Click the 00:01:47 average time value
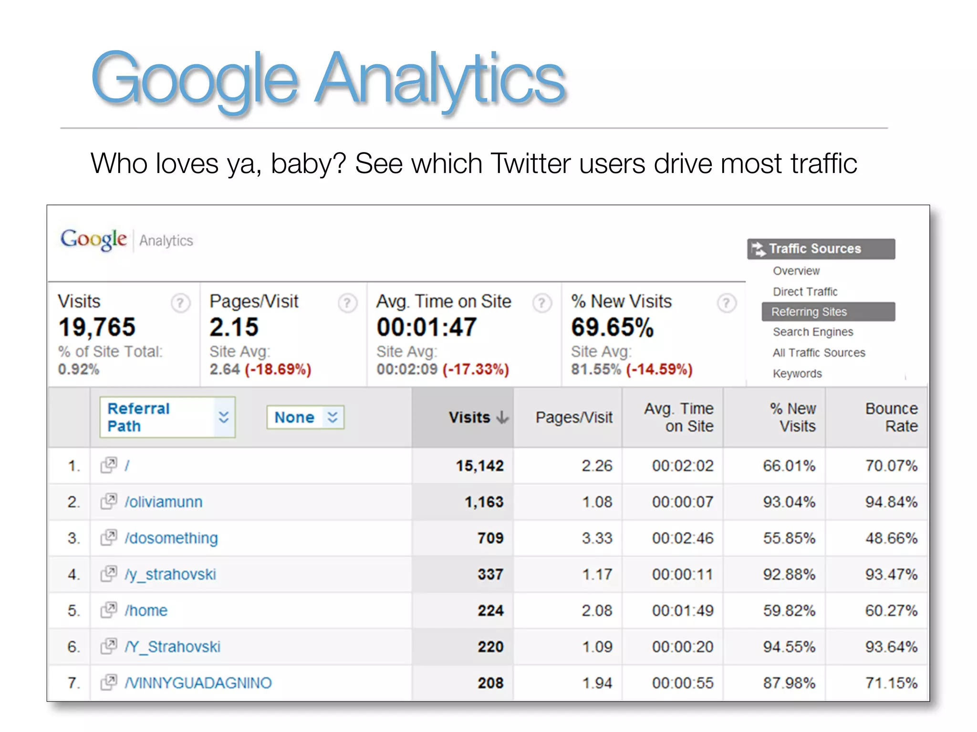Viewport: 977px width, 732px height. tap(426, 327)
